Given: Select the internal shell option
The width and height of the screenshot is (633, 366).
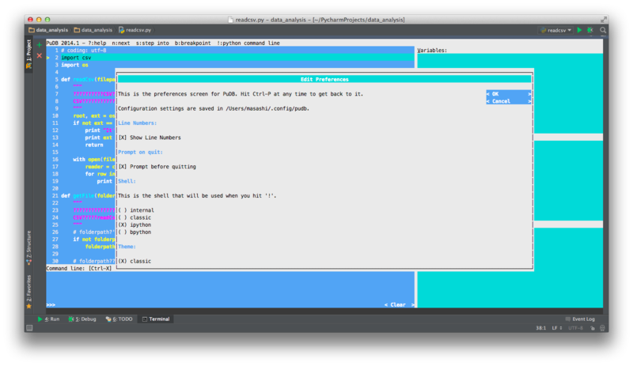Looking at the screenshot, I should click(x=136, y=210).
